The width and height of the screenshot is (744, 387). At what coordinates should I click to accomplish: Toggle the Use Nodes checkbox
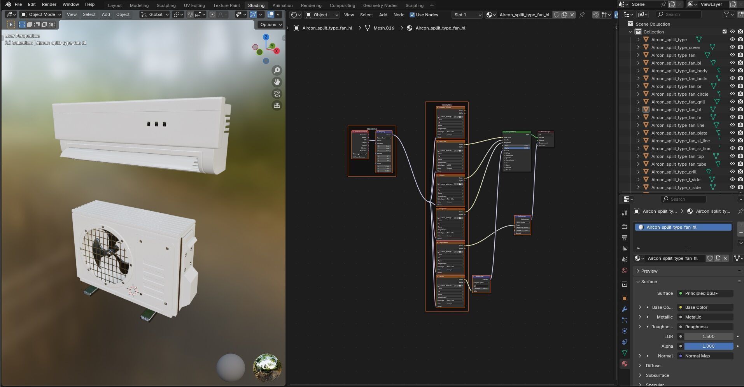(412, 15)
